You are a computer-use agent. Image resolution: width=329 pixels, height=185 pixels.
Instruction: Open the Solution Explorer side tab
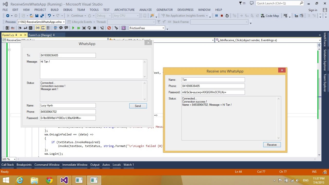pos(325,60)
